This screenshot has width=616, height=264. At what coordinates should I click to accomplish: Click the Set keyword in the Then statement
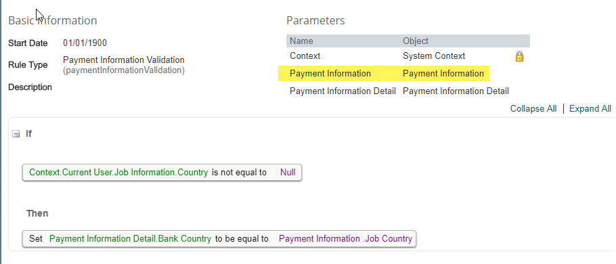pyautogui.click(x=36, y=239)
